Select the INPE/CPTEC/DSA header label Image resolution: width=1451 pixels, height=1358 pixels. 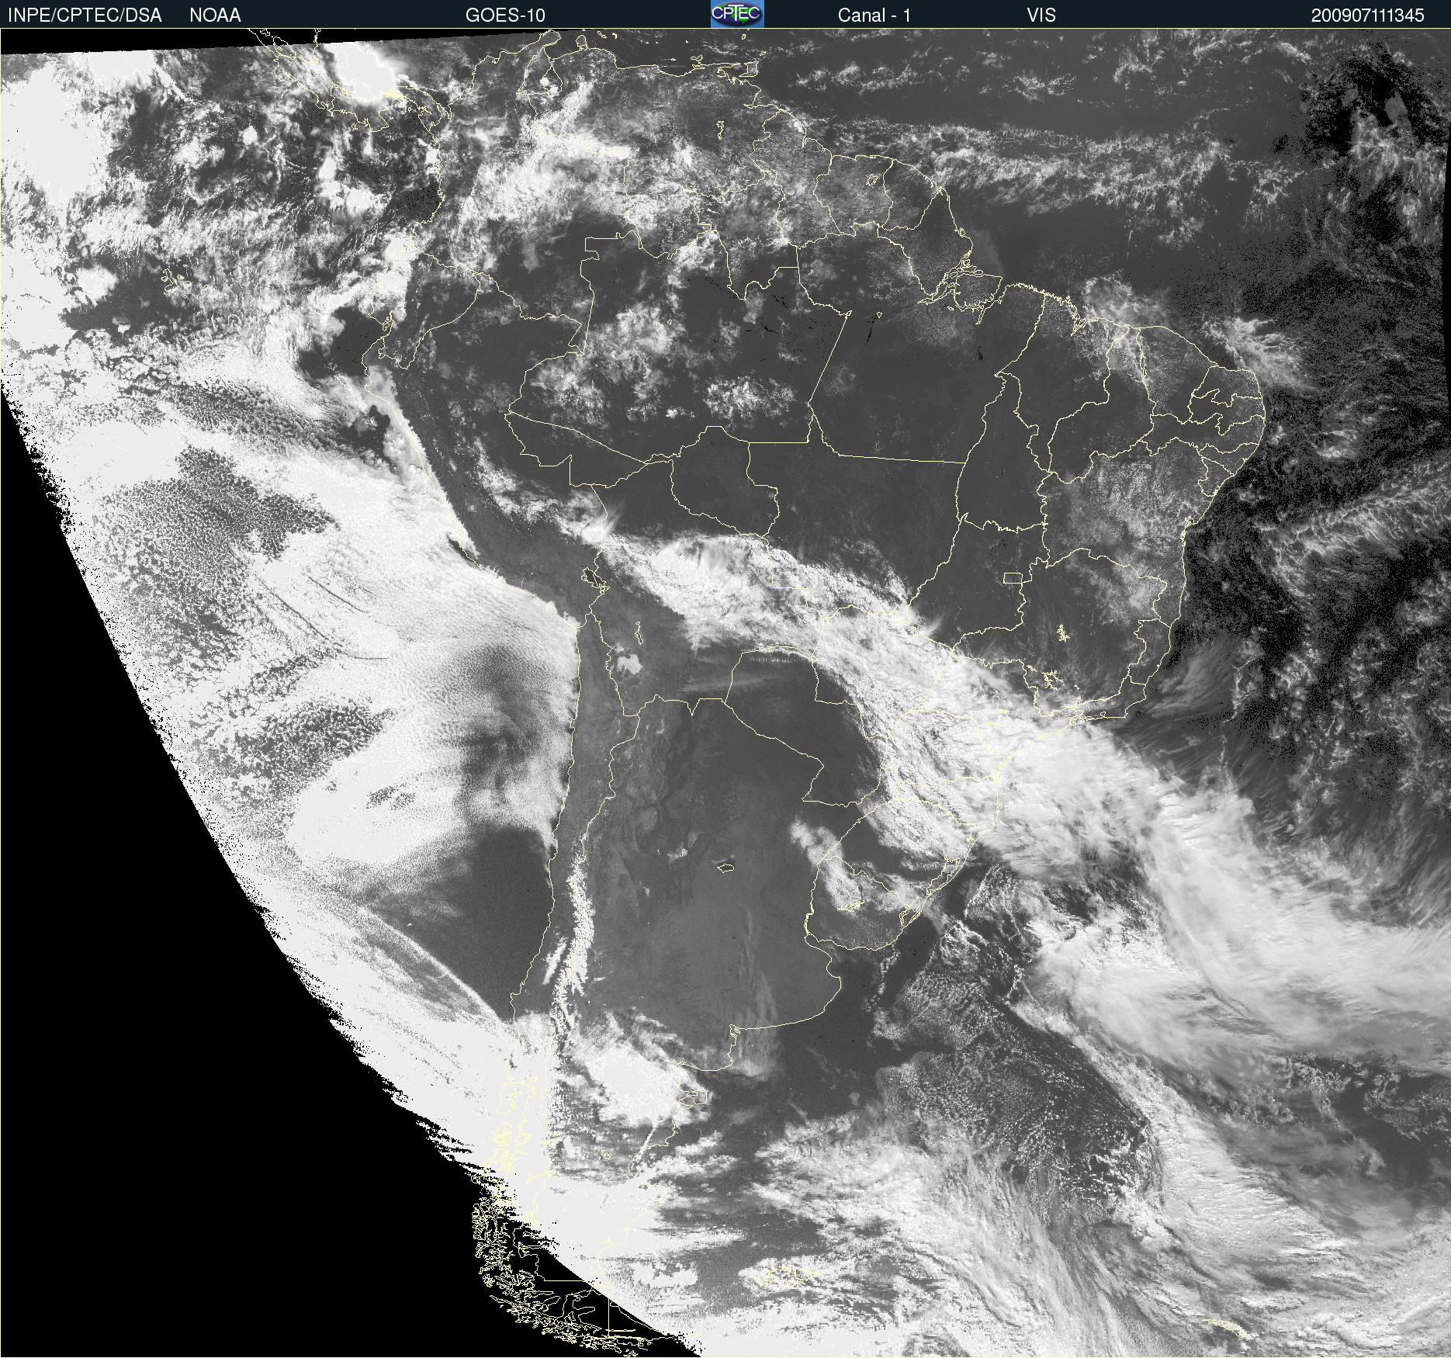[85, 16]
